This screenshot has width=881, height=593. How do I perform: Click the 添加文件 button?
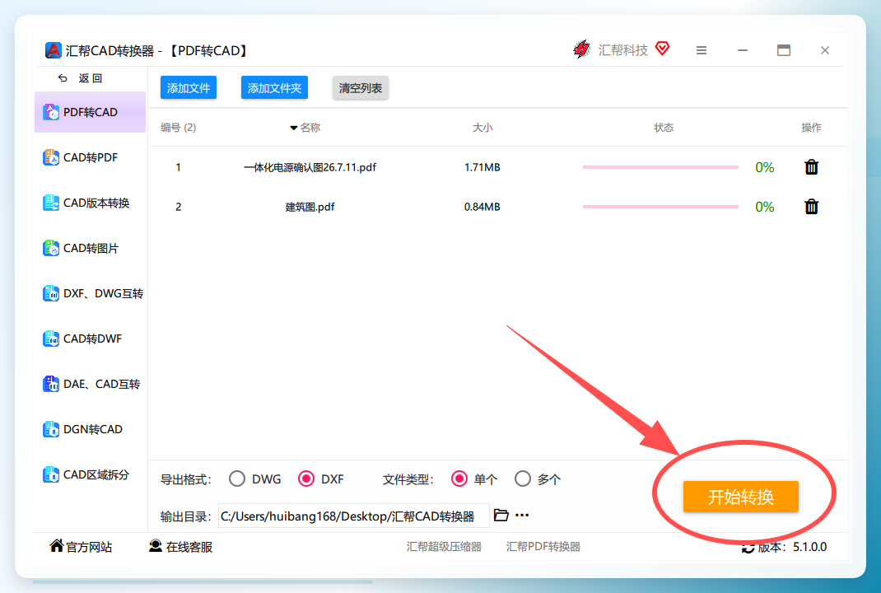(189, 87)
